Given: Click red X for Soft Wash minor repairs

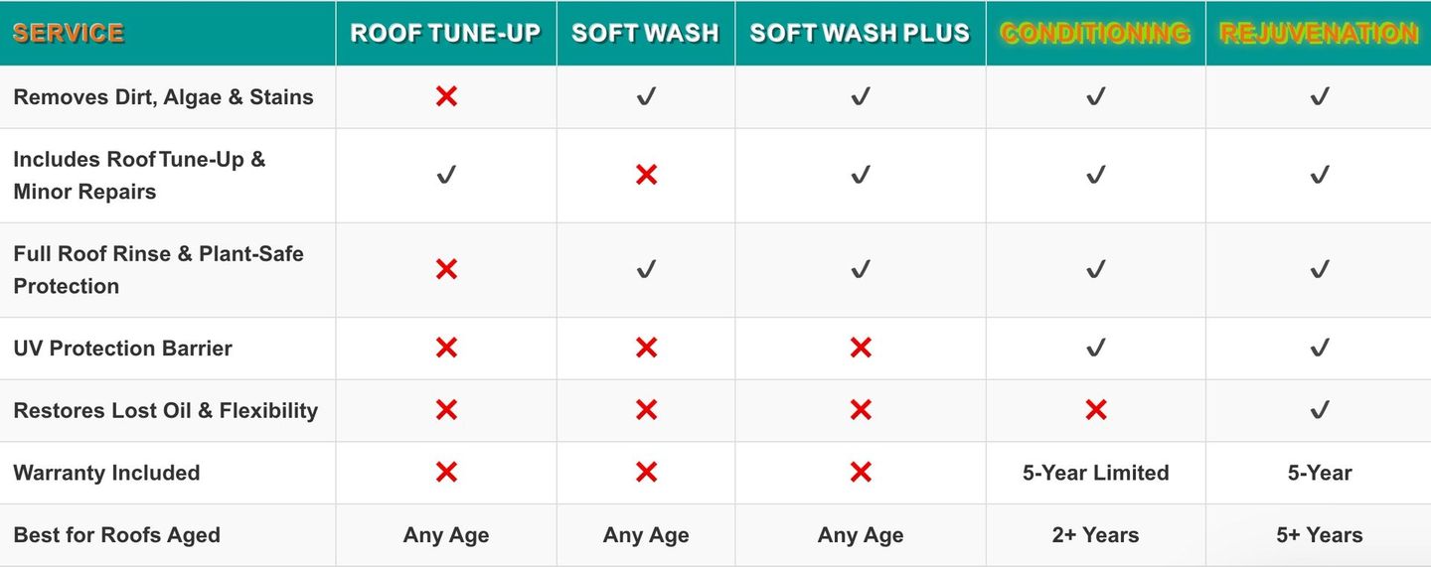Looking at the screenshot, I should (646, 175).
